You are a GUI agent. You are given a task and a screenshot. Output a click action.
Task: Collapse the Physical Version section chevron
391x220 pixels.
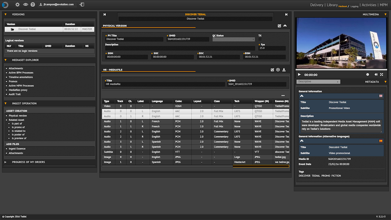pyautogui.click(x=285, y=26)
